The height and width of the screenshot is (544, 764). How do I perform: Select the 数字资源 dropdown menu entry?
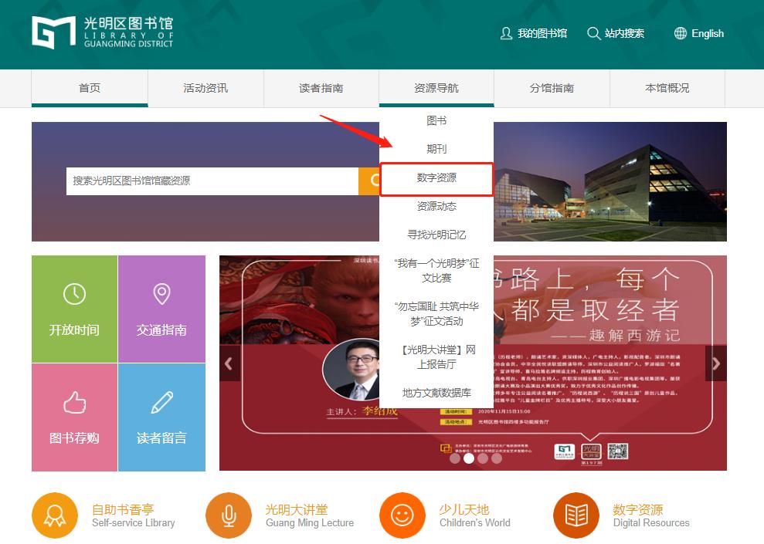point(436,178)
